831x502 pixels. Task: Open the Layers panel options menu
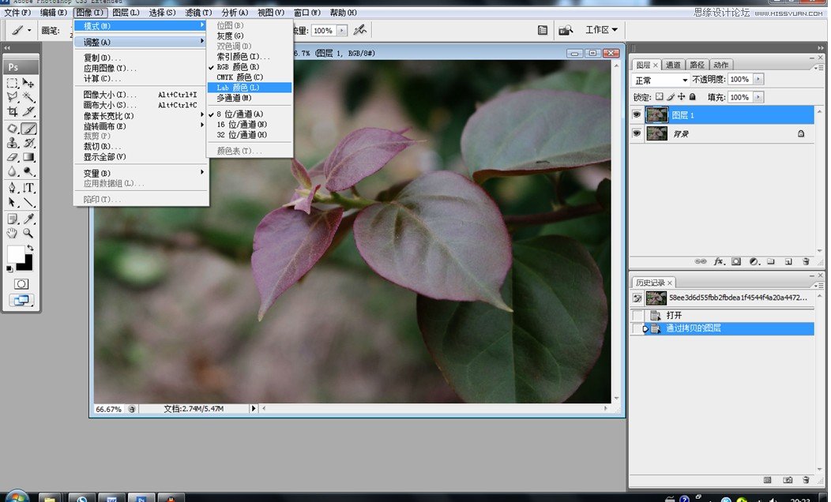pyautogui.click(x=819, y=68)
